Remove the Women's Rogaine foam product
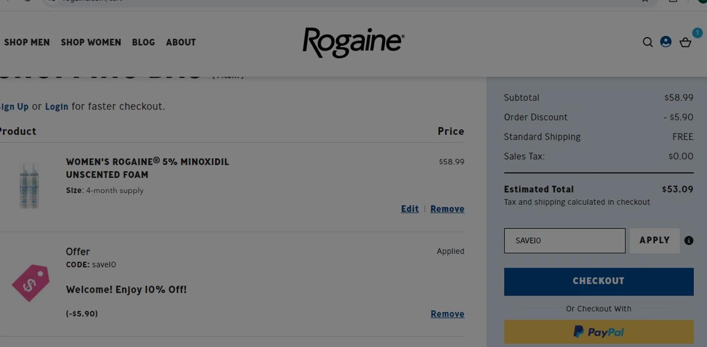The height and width of the screenshot is (347, 707). coord(447,209)
